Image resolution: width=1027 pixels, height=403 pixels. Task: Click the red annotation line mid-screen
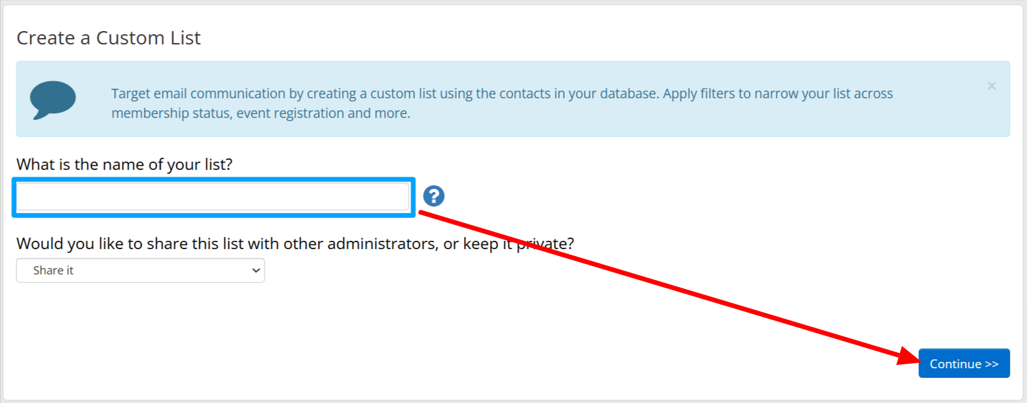[660, 285]
